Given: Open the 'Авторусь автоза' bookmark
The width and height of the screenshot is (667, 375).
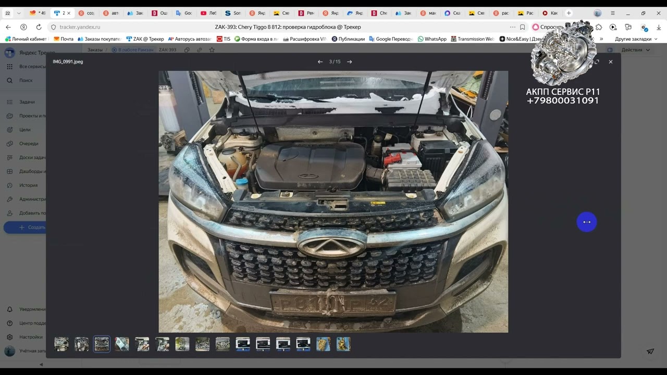Looking at the screenshot, I should 190,39.
